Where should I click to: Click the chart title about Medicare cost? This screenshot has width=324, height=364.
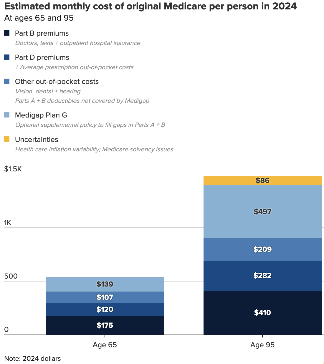(151, 6)
